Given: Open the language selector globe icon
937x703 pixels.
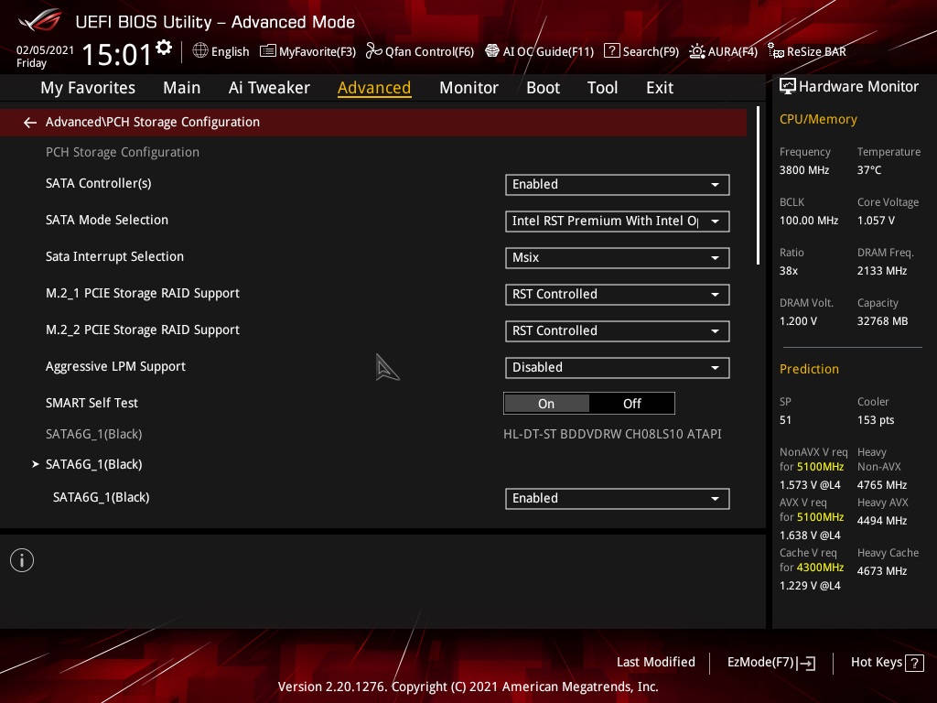Looking at the screenshot, I should (200, 51).
